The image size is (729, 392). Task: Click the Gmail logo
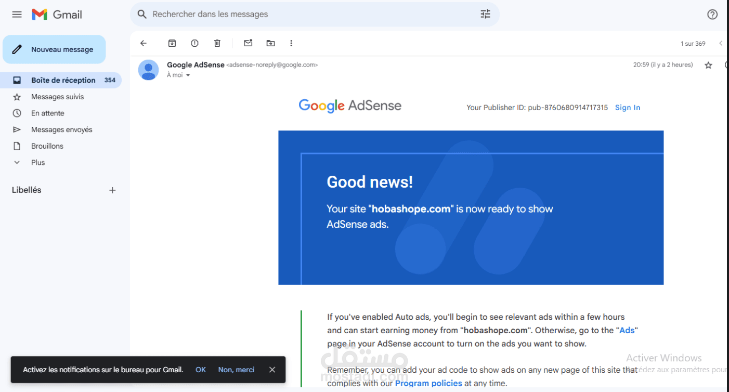click(57, 15)
